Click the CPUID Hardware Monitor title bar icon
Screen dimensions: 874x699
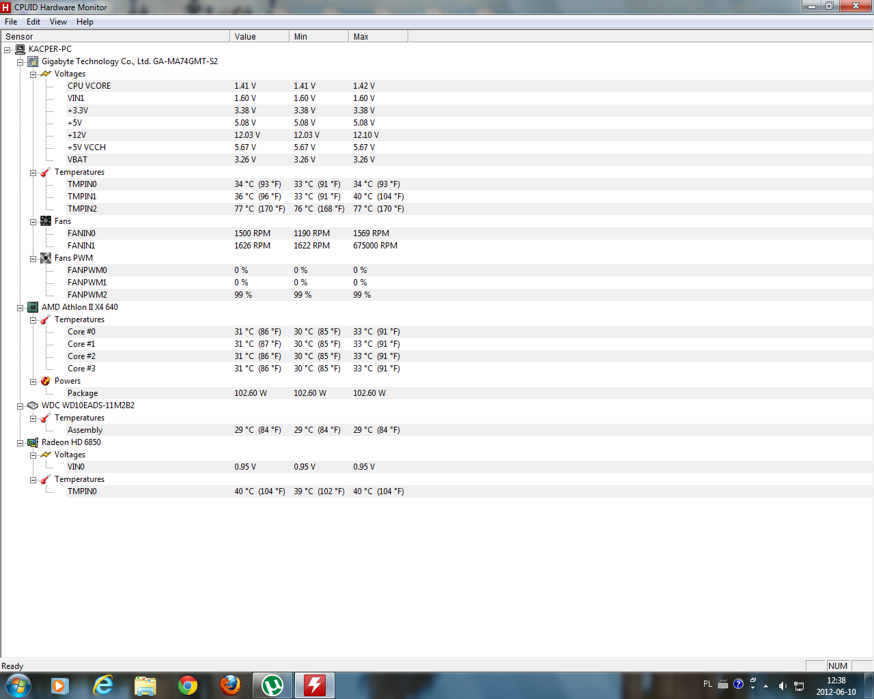click(6, 8)
